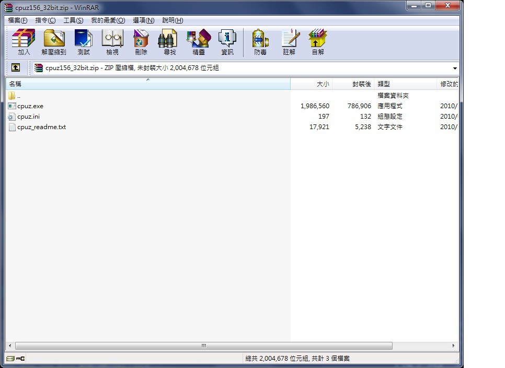The width and height of the screenshot is (505, 368).
Task: Minimize the WinRAR window
Action: (414, 5)
